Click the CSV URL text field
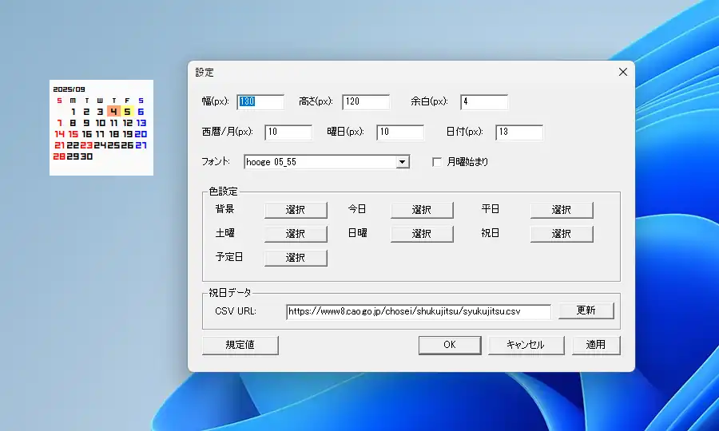Image resolution: width=719 pixels, height=431 pixels. tap(418, 311)
